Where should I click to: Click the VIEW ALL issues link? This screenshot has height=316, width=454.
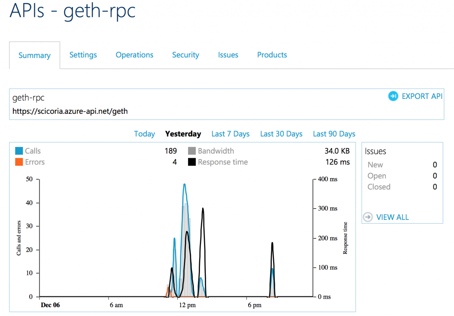pos(392,217)
